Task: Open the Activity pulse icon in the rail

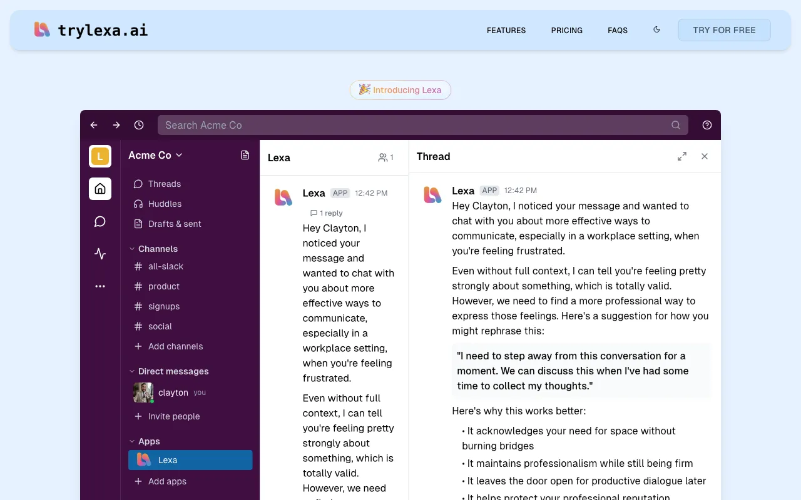Action: pyautogui.click(x=100, y=254)
